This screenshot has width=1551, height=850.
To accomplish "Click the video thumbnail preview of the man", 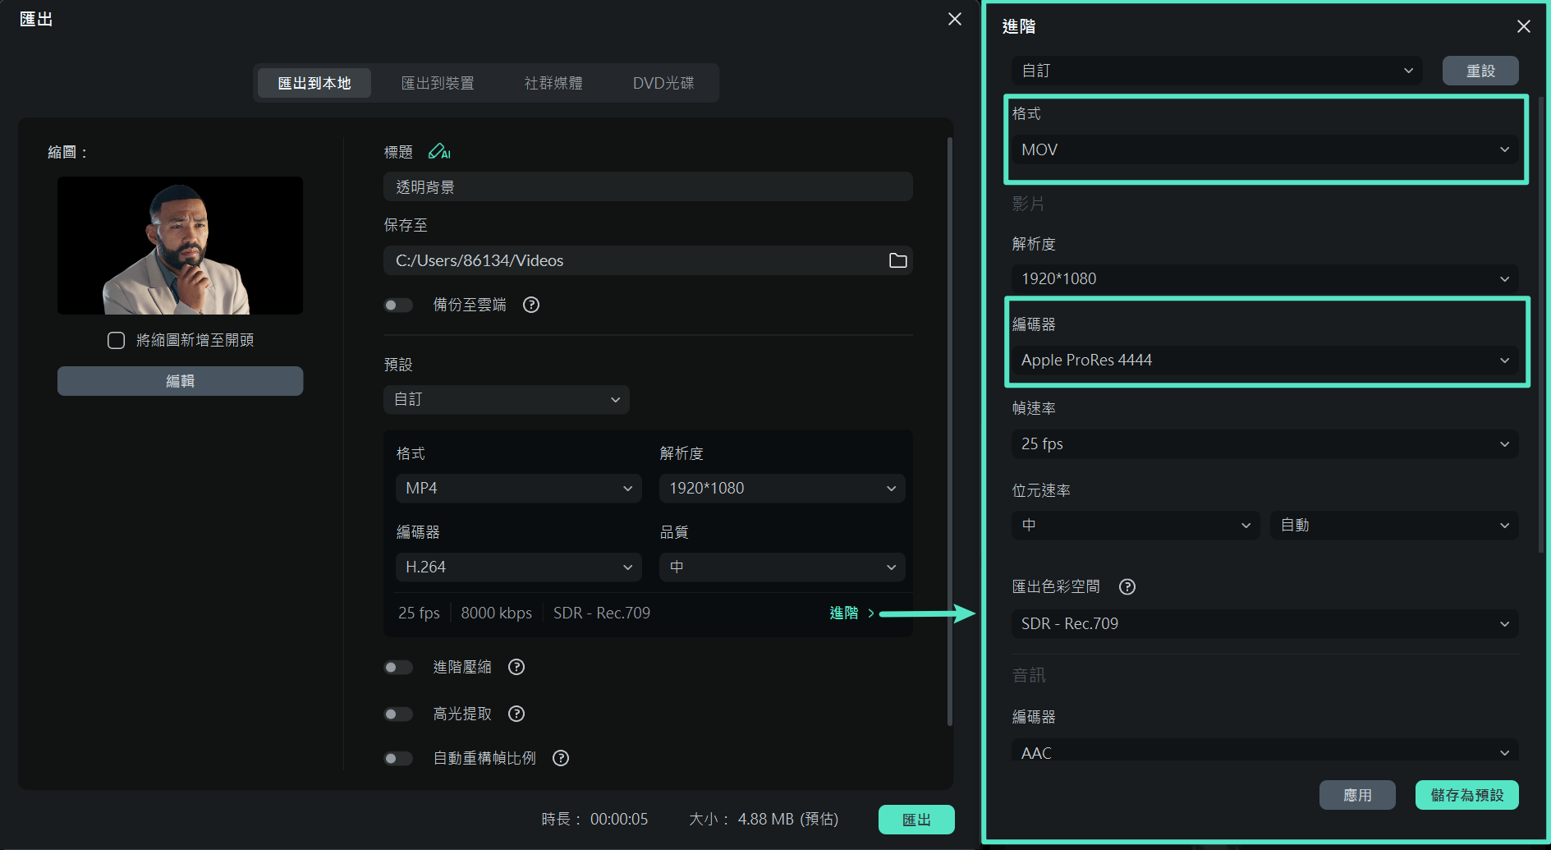I will coord(180,245).
